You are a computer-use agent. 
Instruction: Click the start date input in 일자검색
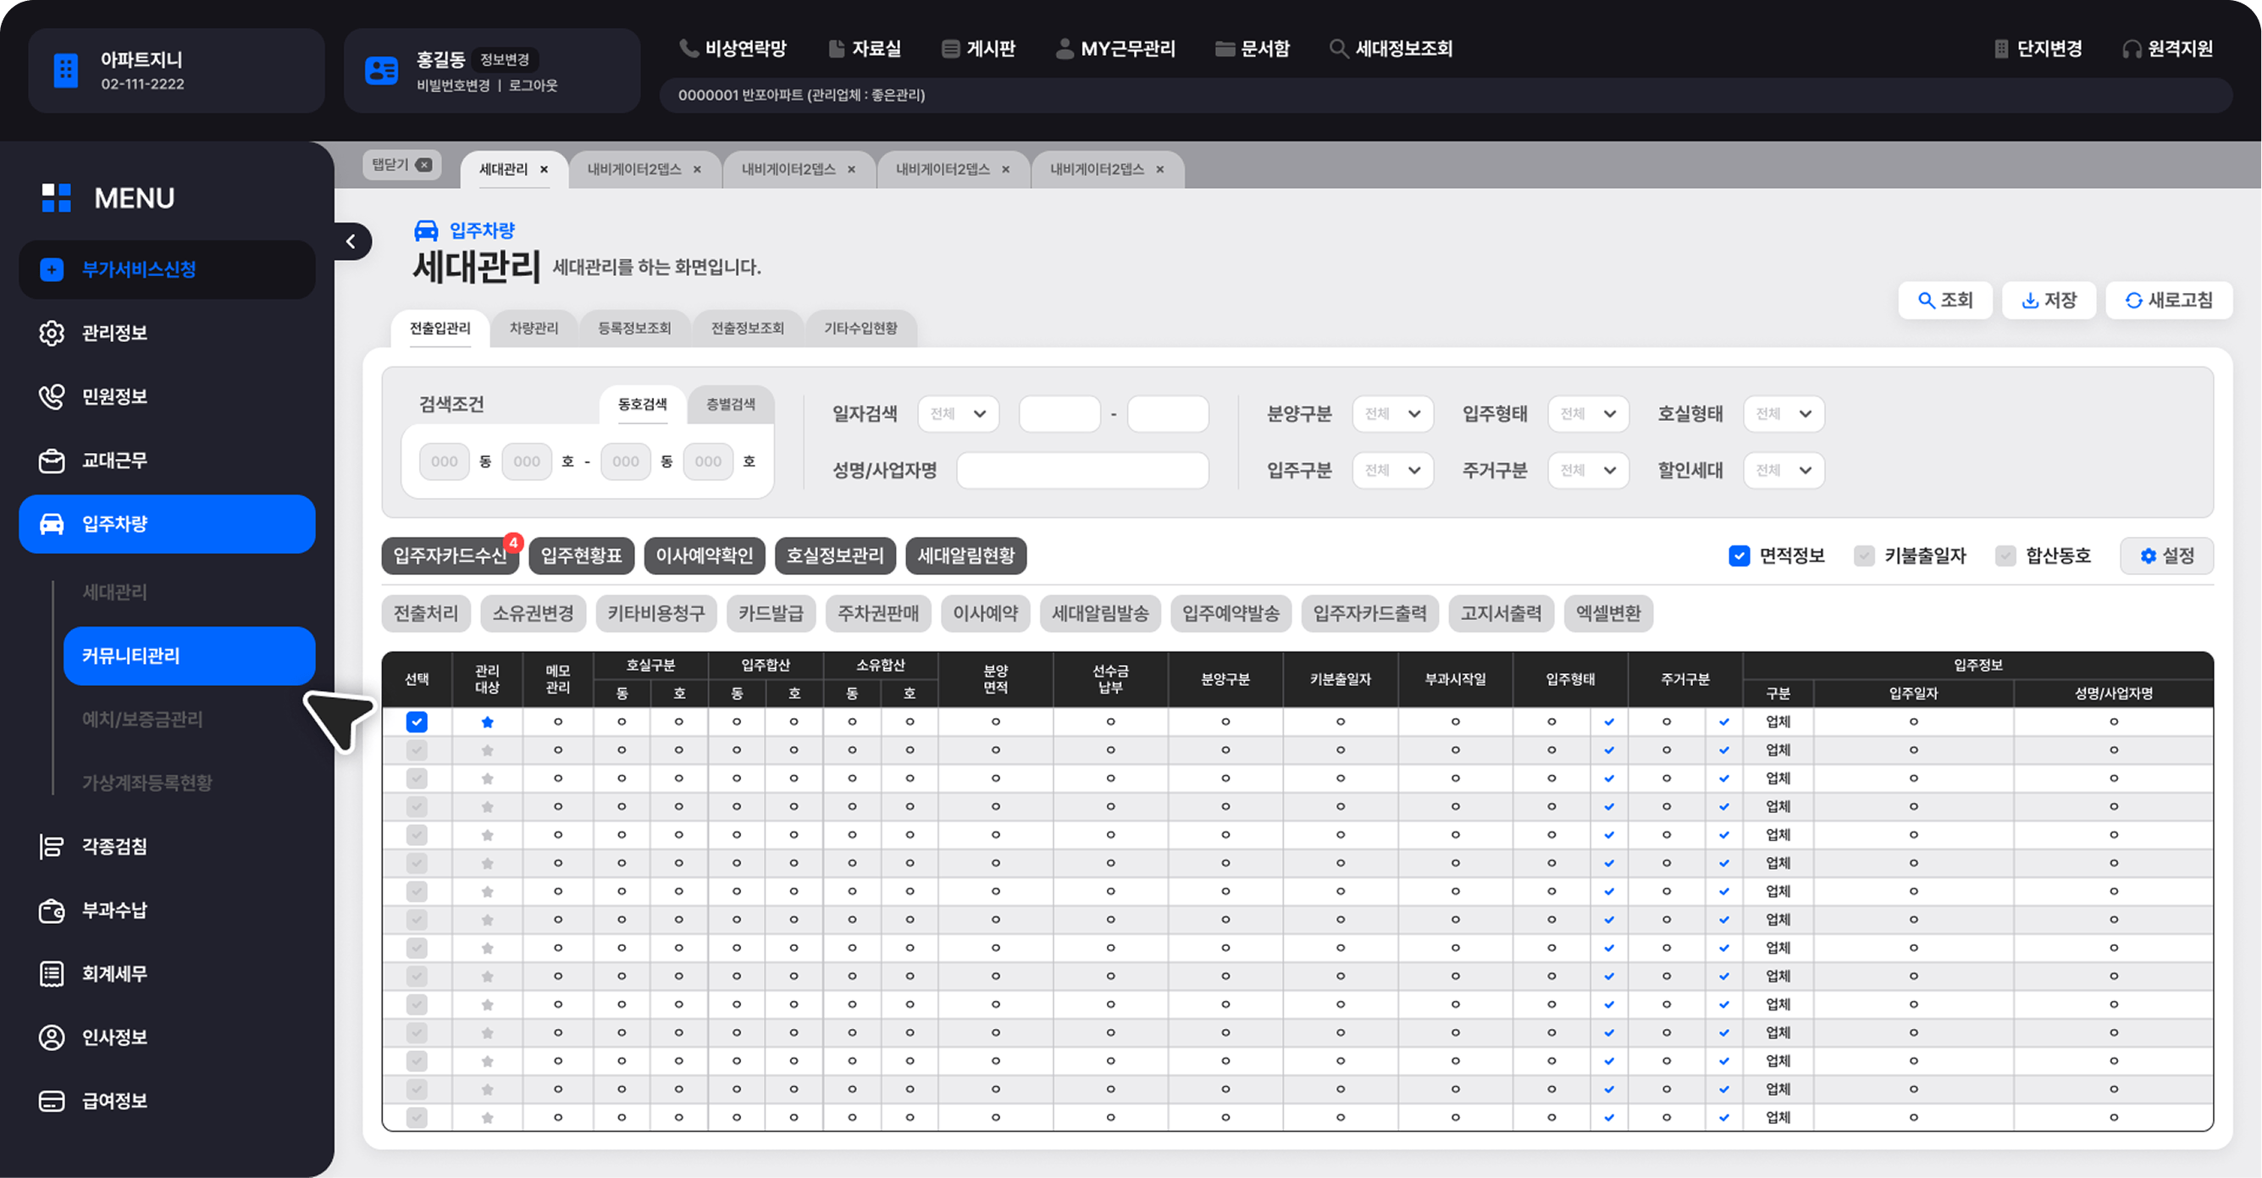[1059, 413]
